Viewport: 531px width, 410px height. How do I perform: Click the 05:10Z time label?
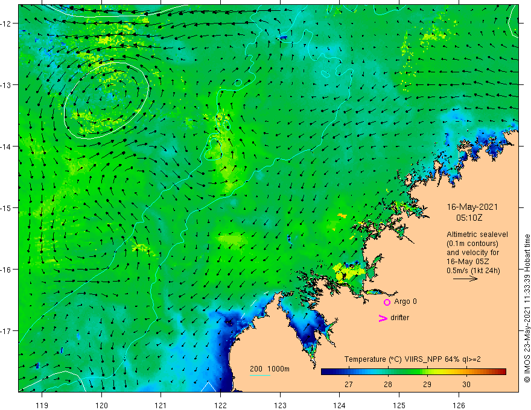tap(469, 218)
